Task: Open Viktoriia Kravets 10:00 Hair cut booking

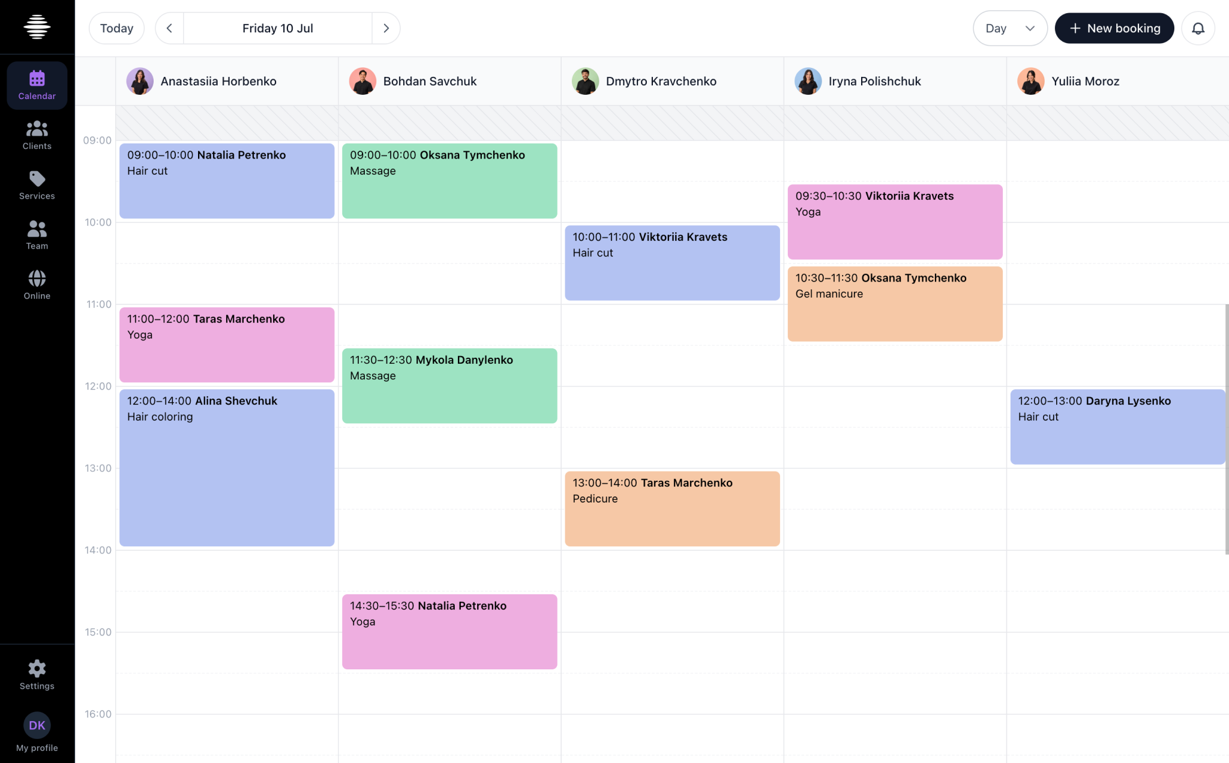Action: tap(672, 263)
